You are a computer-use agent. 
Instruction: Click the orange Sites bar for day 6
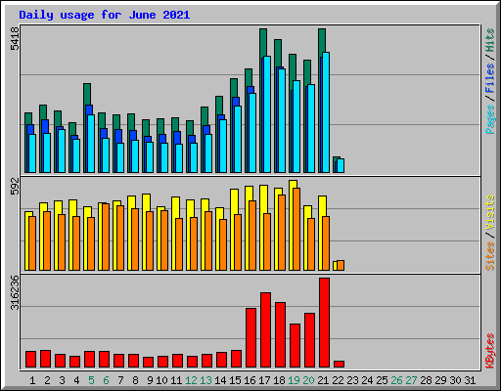[106, 237]
